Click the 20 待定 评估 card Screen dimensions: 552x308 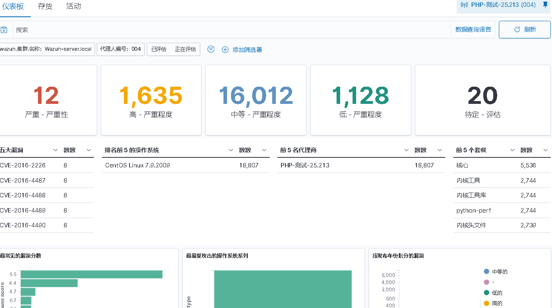pos(483,100)
